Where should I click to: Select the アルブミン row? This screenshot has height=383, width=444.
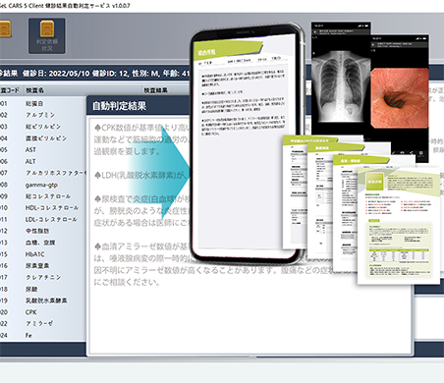pyautogui.click(x=43, y=115)
